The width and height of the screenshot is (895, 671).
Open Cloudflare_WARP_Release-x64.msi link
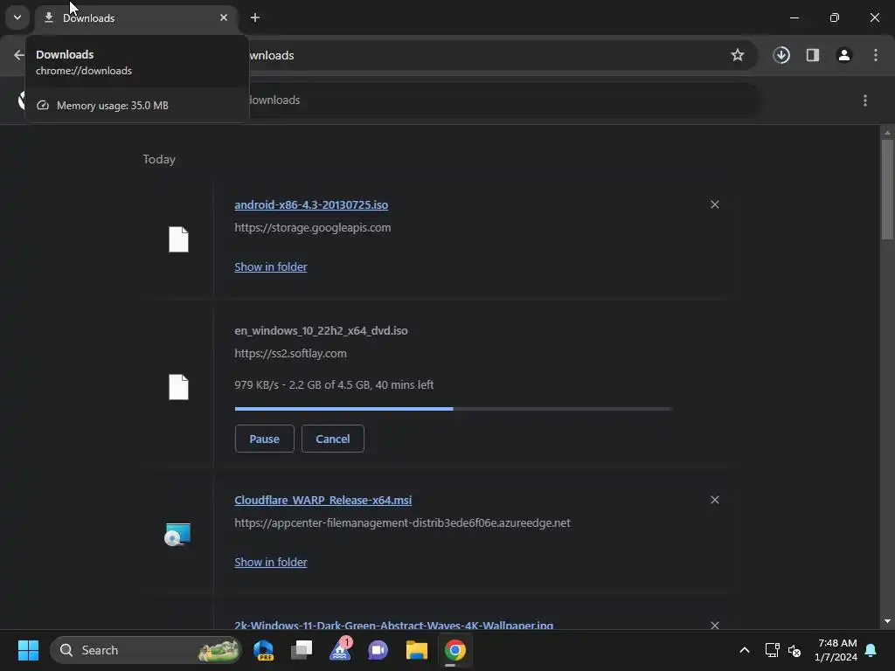coord(323,501)
